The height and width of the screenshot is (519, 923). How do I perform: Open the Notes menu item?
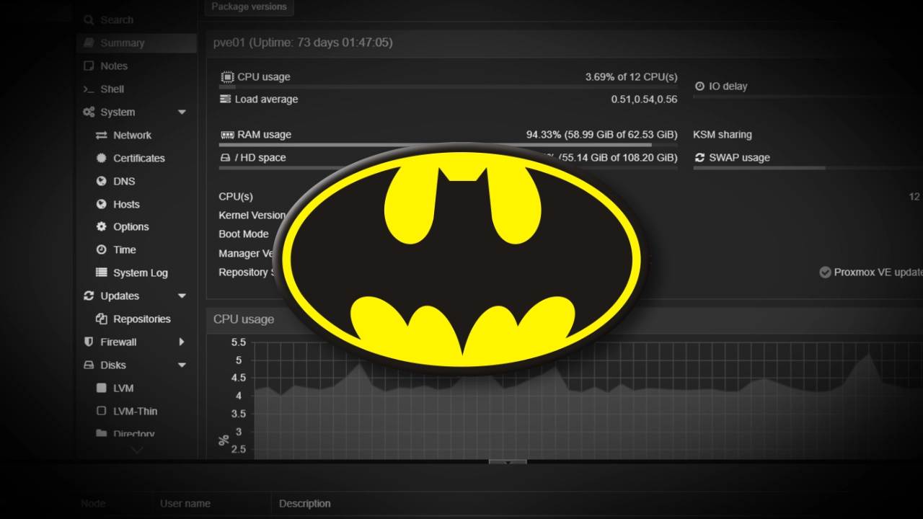pyautogui.click(x=114, y=66)
